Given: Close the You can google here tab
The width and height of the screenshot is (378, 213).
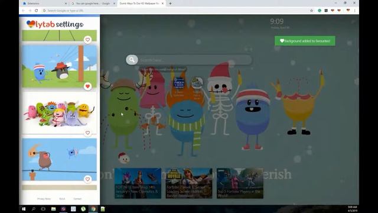Looking at the screenshot, I should click(114, 4).
